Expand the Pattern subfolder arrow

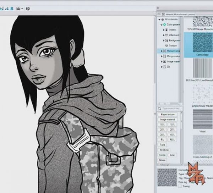coord(164,30)
